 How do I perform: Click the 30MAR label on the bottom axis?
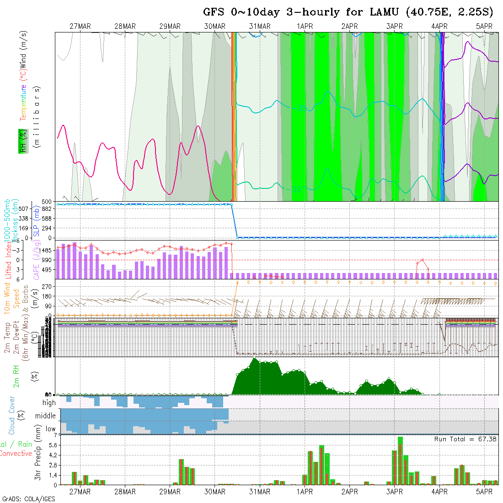point(215,492)
